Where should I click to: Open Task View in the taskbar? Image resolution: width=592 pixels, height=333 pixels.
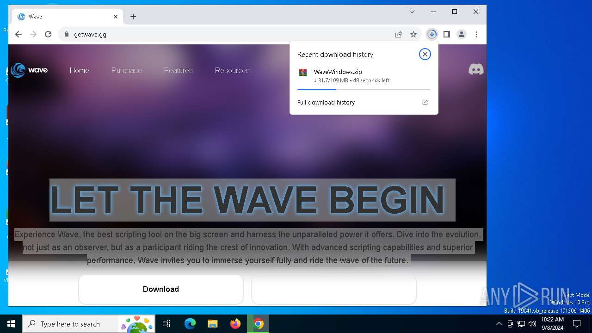click(166, 324)
